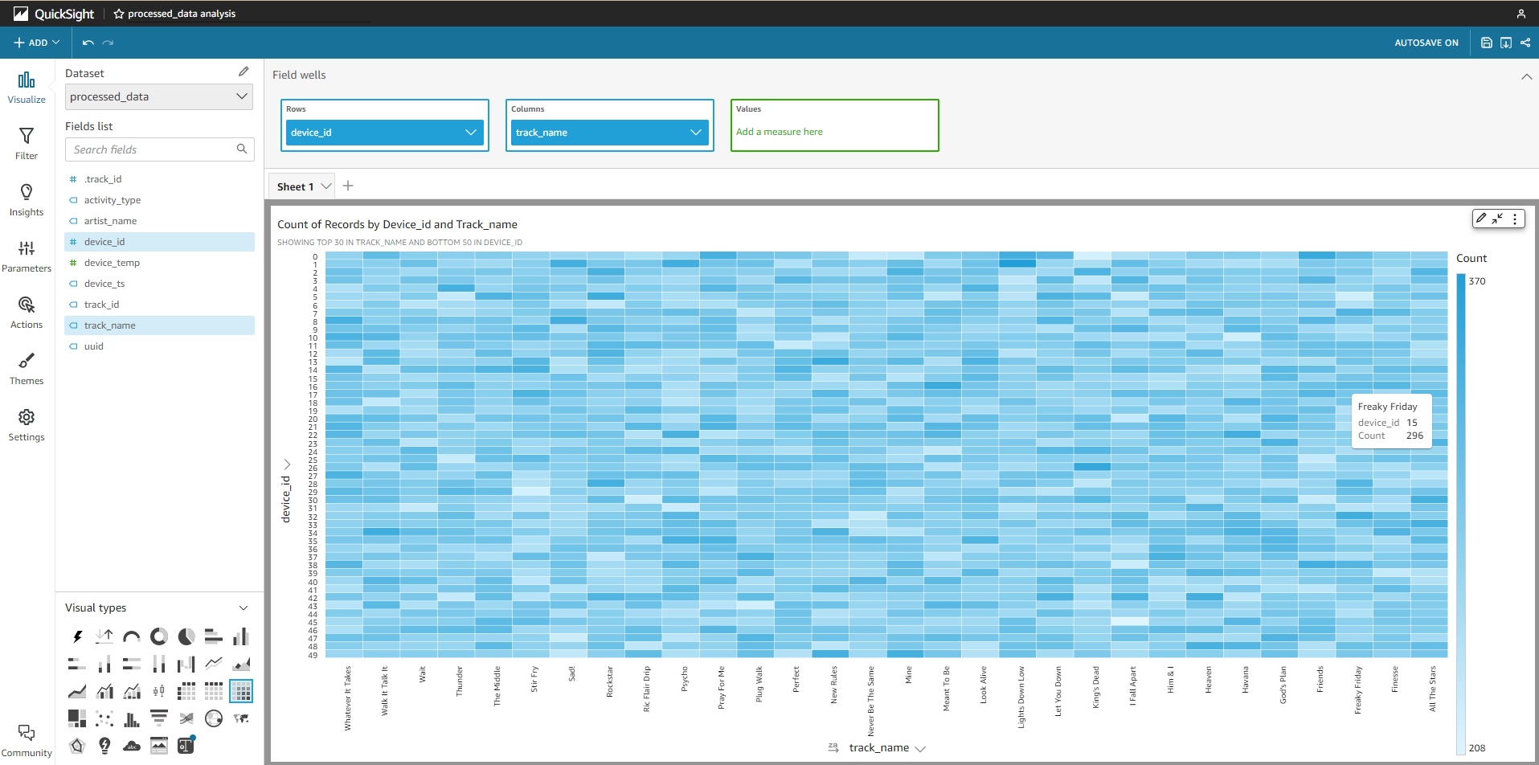Screen dimensions: 1539x765
Task: Select the KPI visual type
Action: (x=104, y=636)
